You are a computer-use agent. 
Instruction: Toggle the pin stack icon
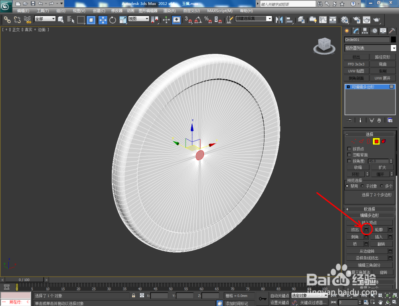coord(350,120)
